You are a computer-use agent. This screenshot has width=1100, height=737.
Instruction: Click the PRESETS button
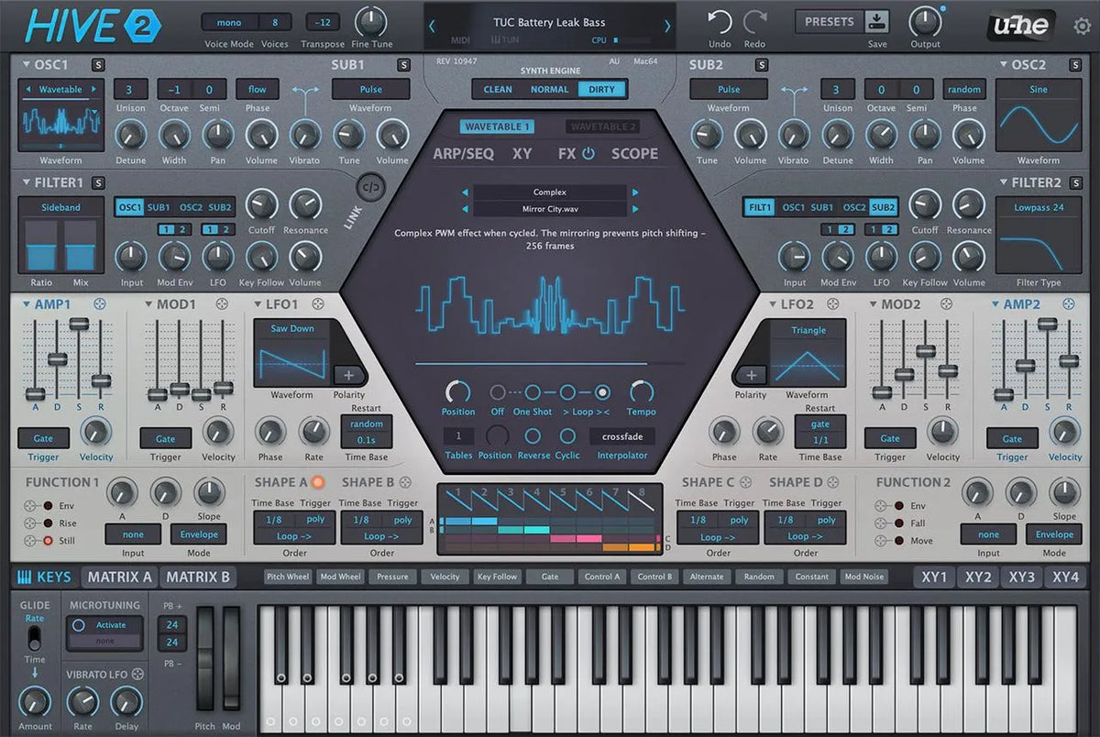click(x=829, y=22)
